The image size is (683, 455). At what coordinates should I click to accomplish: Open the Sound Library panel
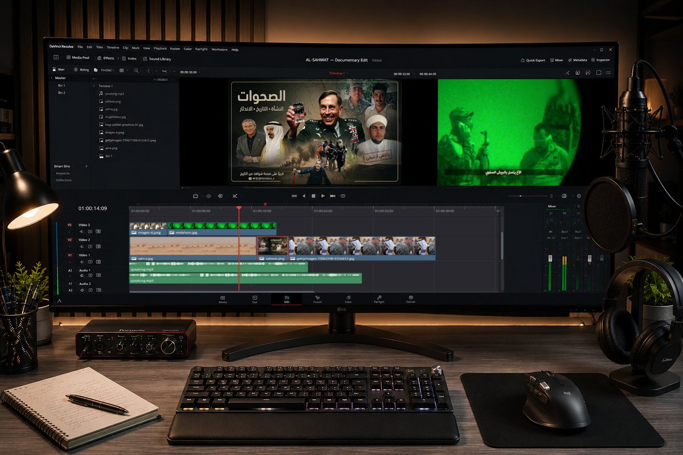(157, 59)
